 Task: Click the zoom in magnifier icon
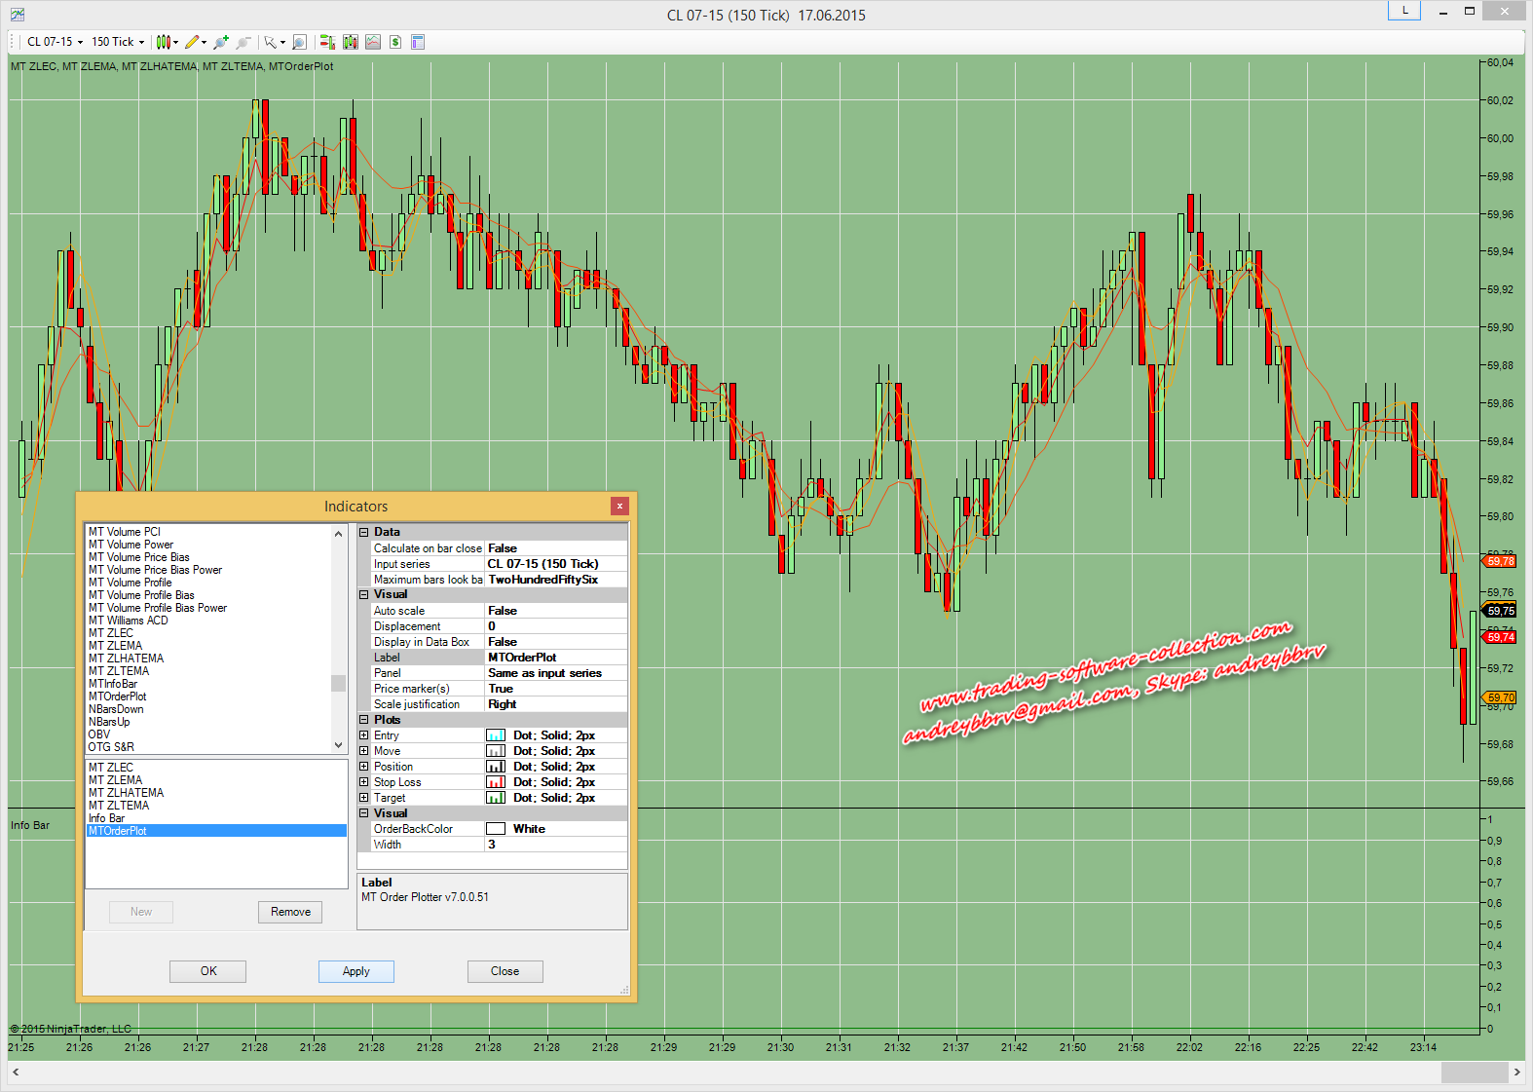[221, 42]
